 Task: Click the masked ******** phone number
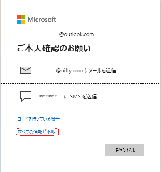(x=48, y=96)
